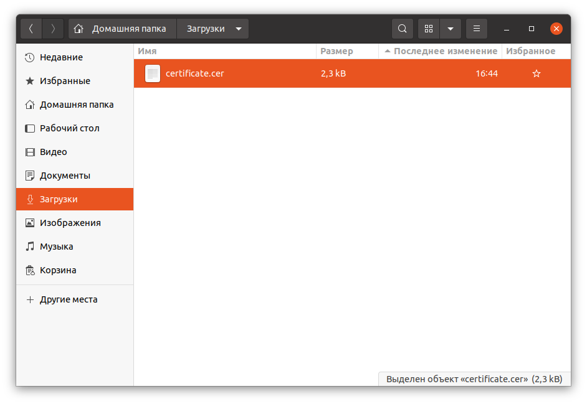Screen dimensions: 587x404
Task: Open Рабочий стол in the sidebar
Action: point(75,128)
